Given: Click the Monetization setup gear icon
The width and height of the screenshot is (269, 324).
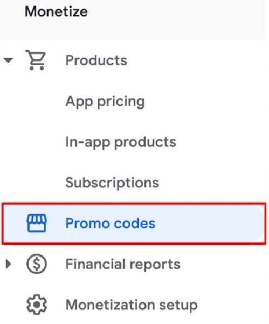Looking at the screenshot, I should 37,305.
